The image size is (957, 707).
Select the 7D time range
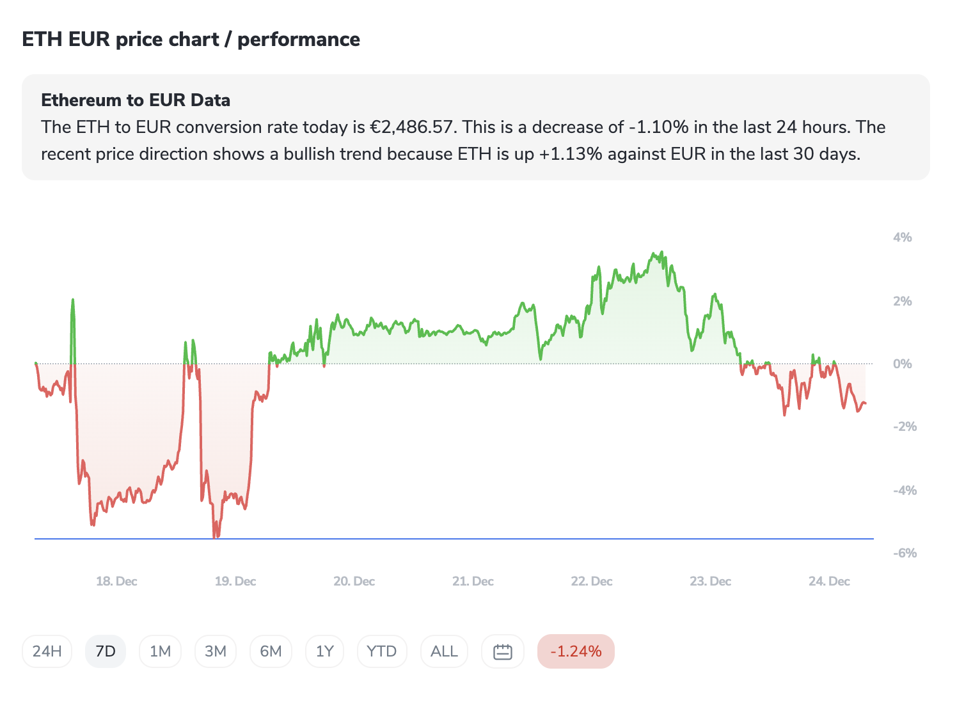(x=106, y=651)
